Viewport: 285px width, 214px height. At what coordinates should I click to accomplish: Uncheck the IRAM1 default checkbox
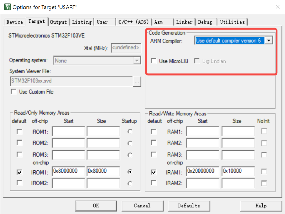pos(154,172)
